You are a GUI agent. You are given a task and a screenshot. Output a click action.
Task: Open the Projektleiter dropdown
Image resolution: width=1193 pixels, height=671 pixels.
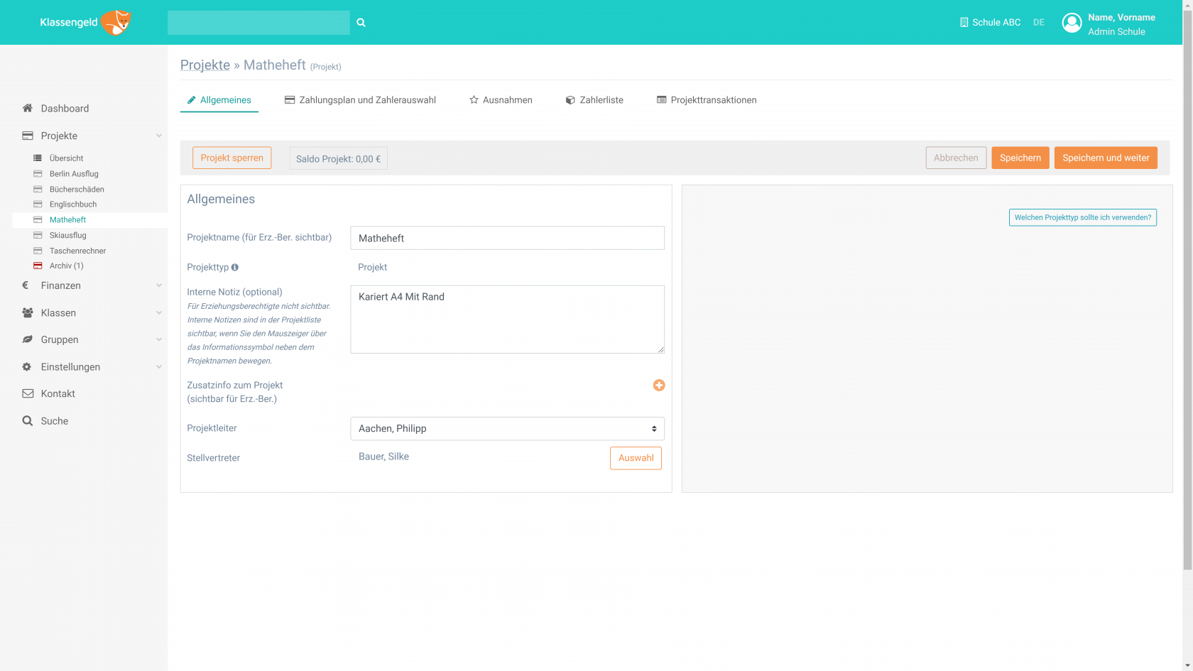pyautogui.click(x=507, y=429)
